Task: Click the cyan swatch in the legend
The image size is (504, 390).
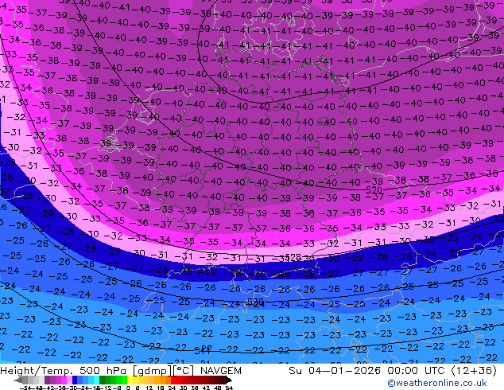Action: click(96, 380)
